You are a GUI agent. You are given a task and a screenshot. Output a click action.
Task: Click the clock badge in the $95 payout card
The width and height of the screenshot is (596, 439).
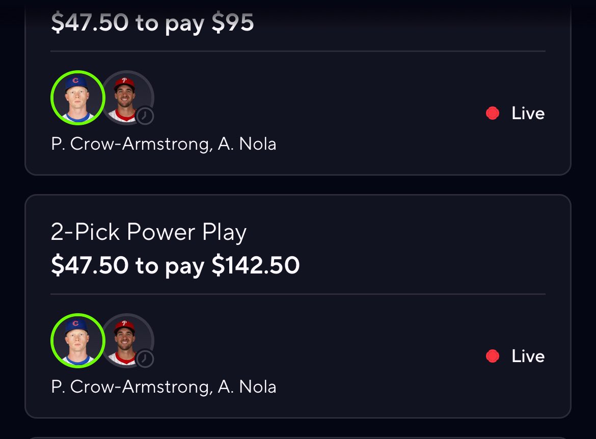(145, 116)
